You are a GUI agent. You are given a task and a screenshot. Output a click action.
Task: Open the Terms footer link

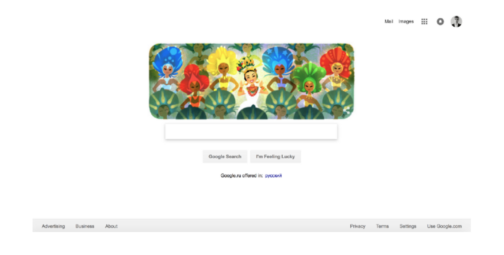[x=382, y=226]
